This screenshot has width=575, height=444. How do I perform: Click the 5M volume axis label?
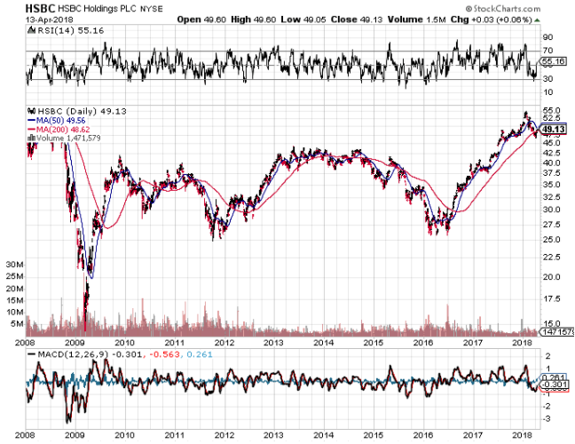(17, 324)
